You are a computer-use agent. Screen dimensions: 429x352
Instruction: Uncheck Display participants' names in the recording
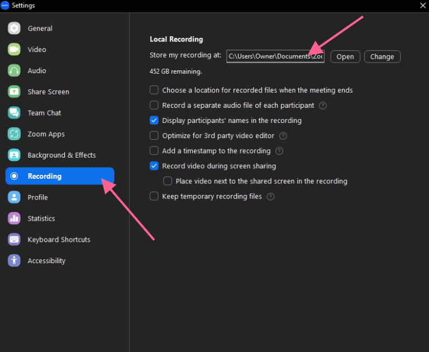(x=154, y=121)
